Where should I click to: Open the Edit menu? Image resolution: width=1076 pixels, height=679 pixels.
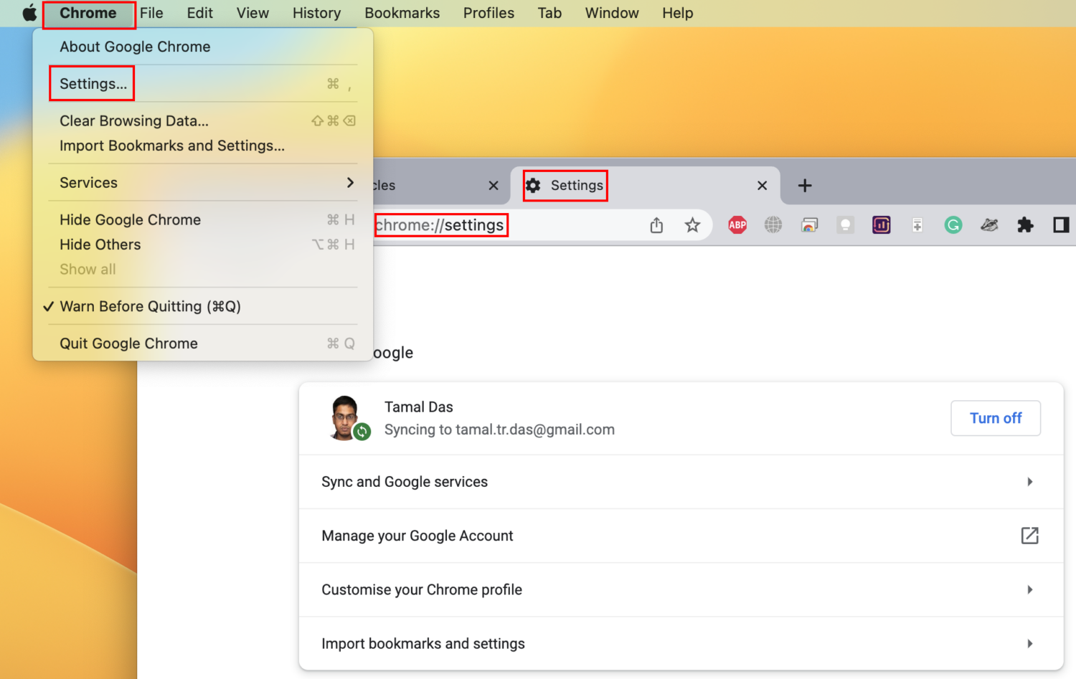[x=199, y=13]
